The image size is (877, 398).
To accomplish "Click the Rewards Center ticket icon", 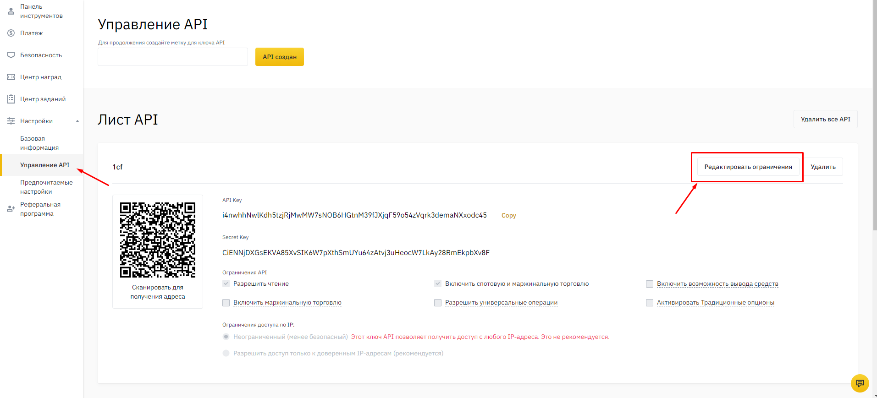I will [11, 77].
